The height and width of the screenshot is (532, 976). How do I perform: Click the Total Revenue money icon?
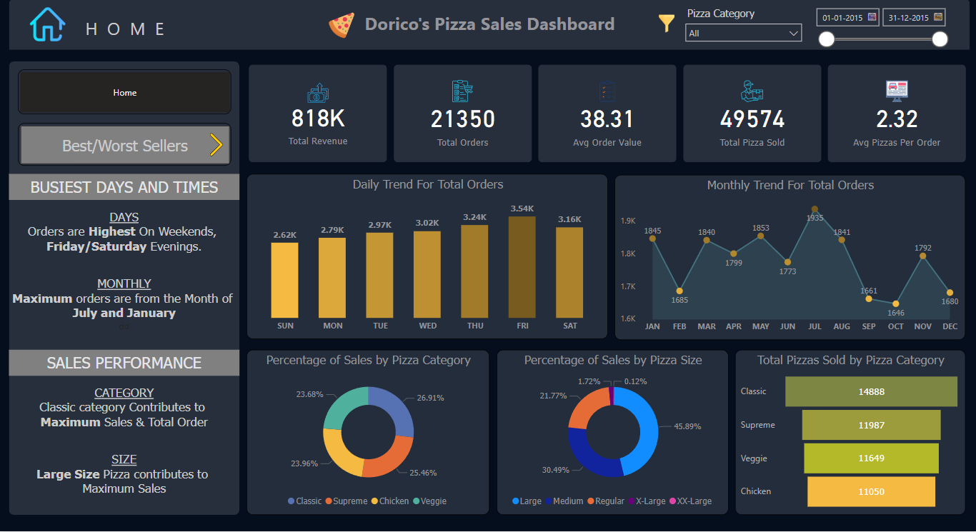tap(318, 92)
